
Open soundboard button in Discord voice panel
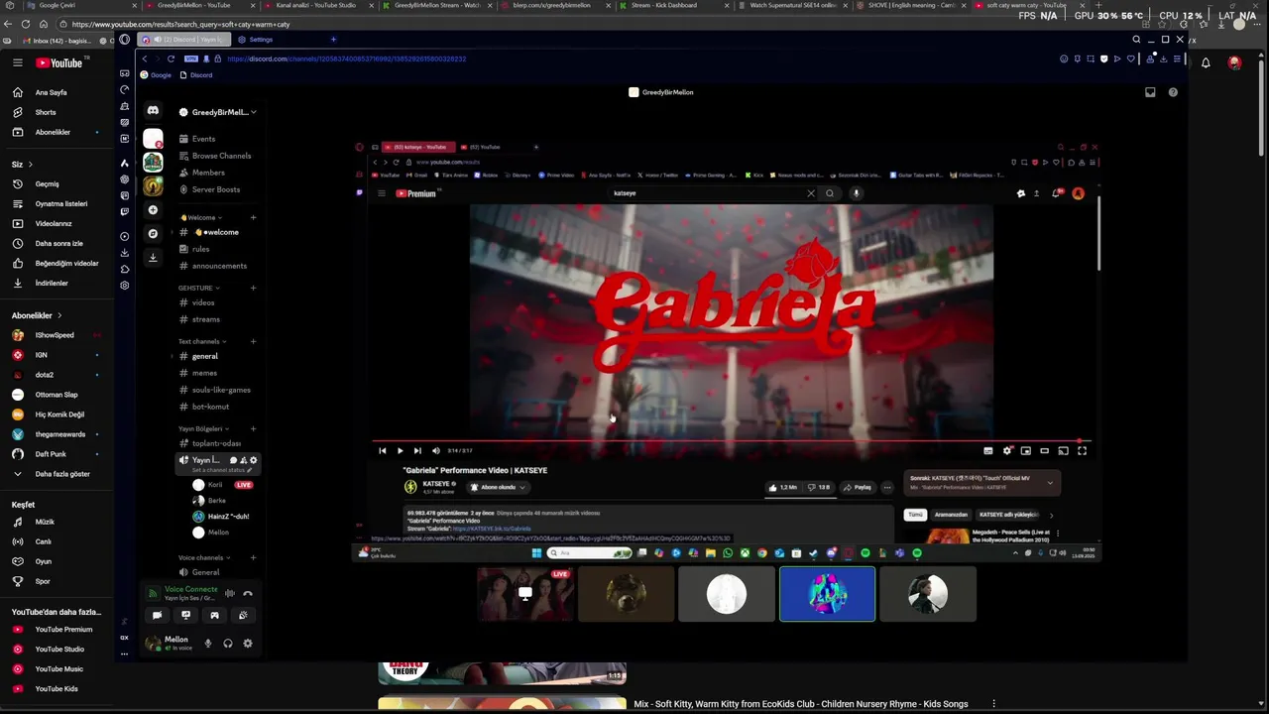(x=243, y=615)
